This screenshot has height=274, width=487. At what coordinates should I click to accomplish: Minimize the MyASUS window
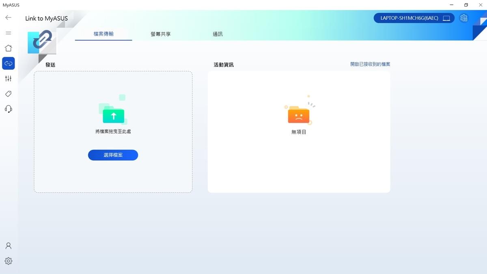[x=452, y=5]
